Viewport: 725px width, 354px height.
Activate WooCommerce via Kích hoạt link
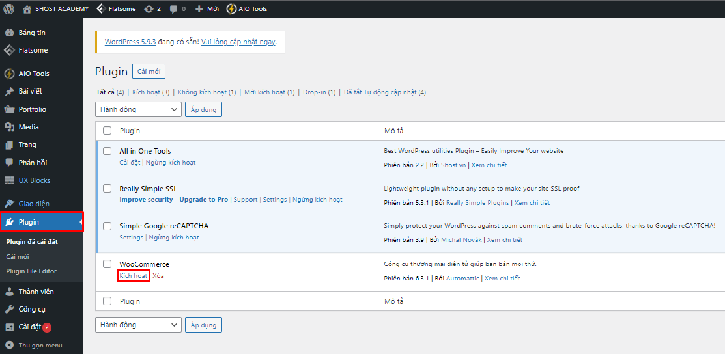click(134, 276)
